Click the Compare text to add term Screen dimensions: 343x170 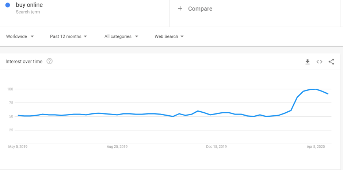200,9
